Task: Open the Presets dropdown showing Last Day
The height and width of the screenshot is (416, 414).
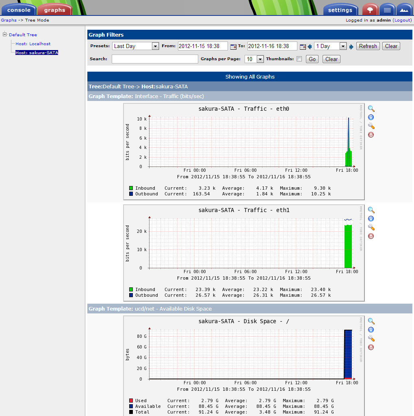Action: [136, 46]
